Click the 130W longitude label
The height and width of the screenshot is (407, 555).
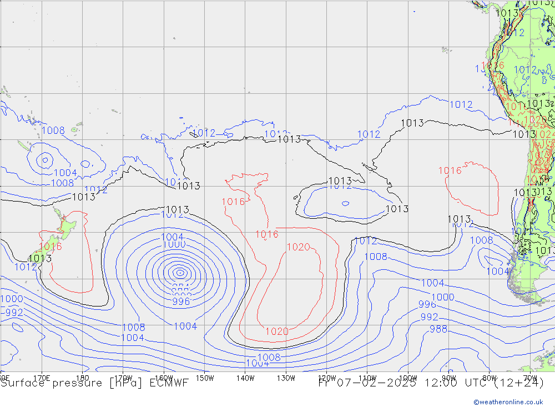(286, 378)
